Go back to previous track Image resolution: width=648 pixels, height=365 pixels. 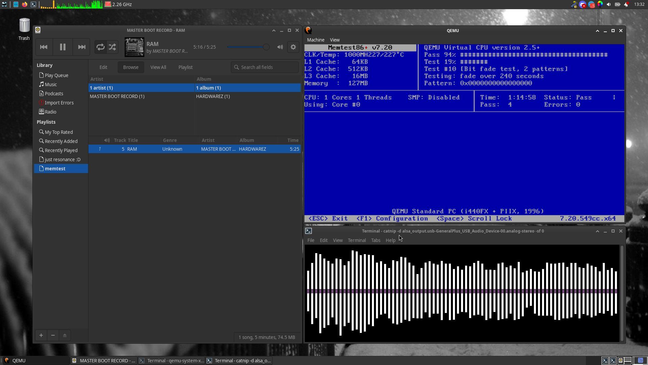[x=44, y=47]
